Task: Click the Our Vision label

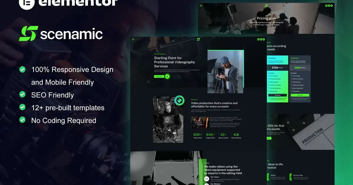Action: (x=214, y=177)
